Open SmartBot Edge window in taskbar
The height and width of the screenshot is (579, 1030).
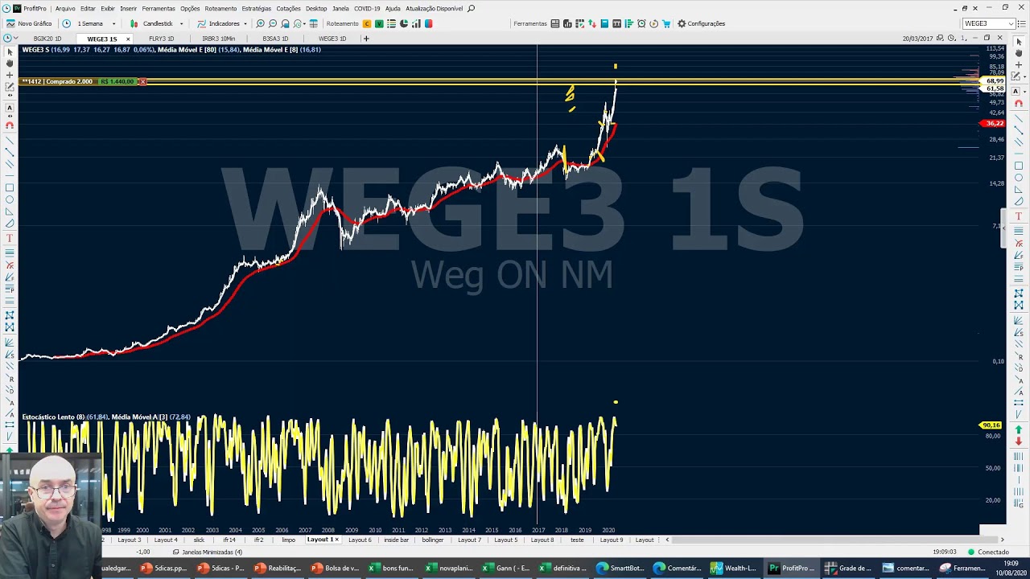(x=620, y=568)
